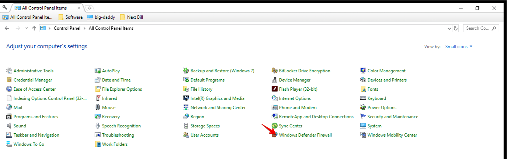Open Devices and Printers link

(387, 80)
